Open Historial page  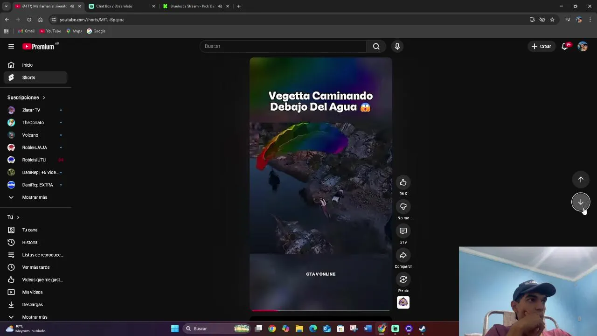click(35, 243)
